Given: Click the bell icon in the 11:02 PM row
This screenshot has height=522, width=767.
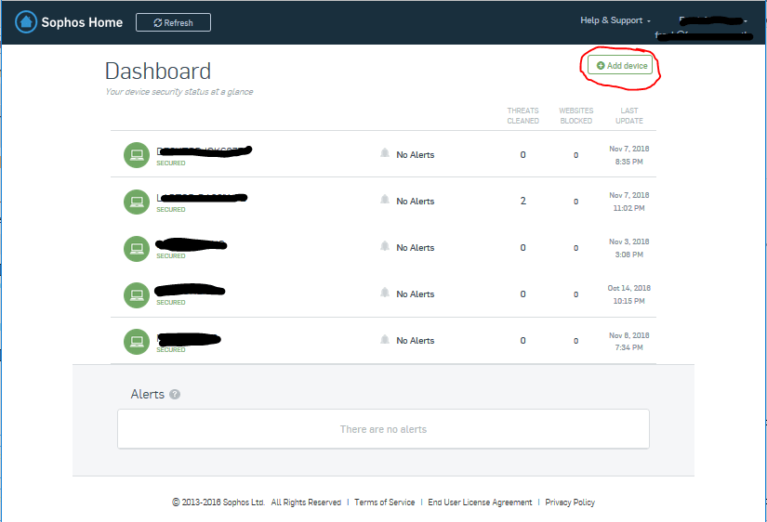Looking at the screenshot, I should (385, 200).
